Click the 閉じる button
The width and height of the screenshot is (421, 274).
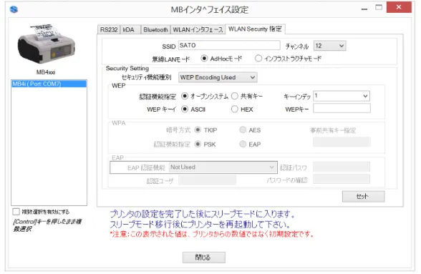coord(204,258)
